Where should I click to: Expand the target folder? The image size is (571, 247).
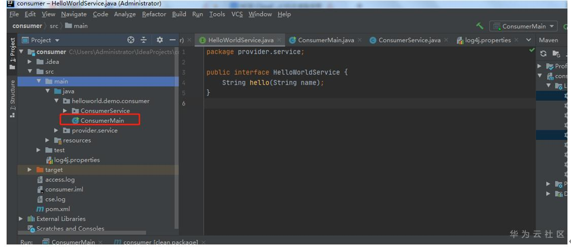tap(30, 169)
